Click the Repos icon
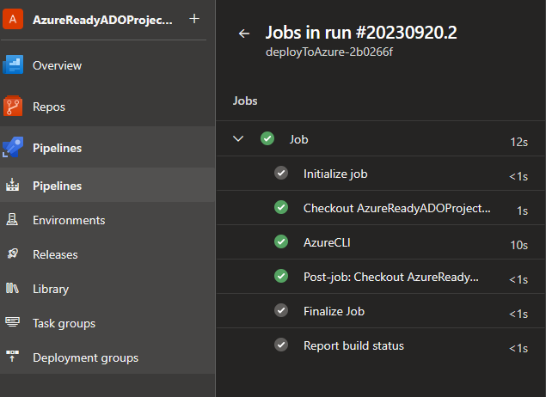This screenshot has height=397, width=546. click(13, 106)
